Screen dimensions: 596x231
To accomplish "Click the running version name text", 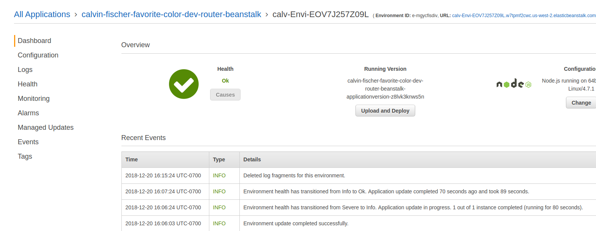I will point(385,89).
